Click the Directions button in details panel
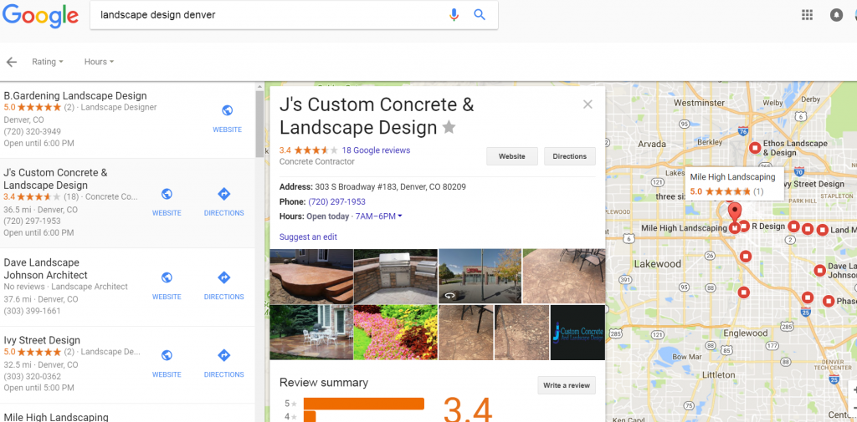 click(x=569, y=156)
